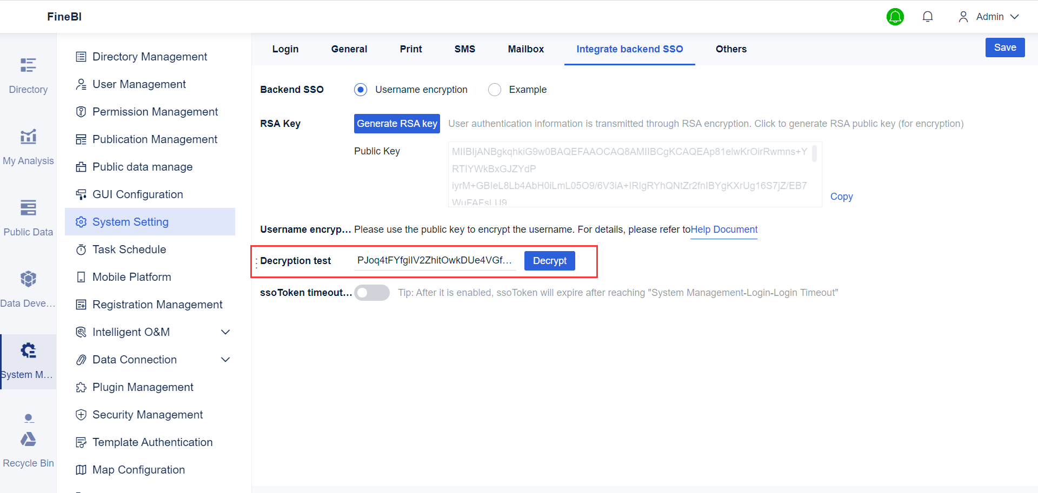
Task: Open My Analysis from the sidebar
Action: pos(28,146)
